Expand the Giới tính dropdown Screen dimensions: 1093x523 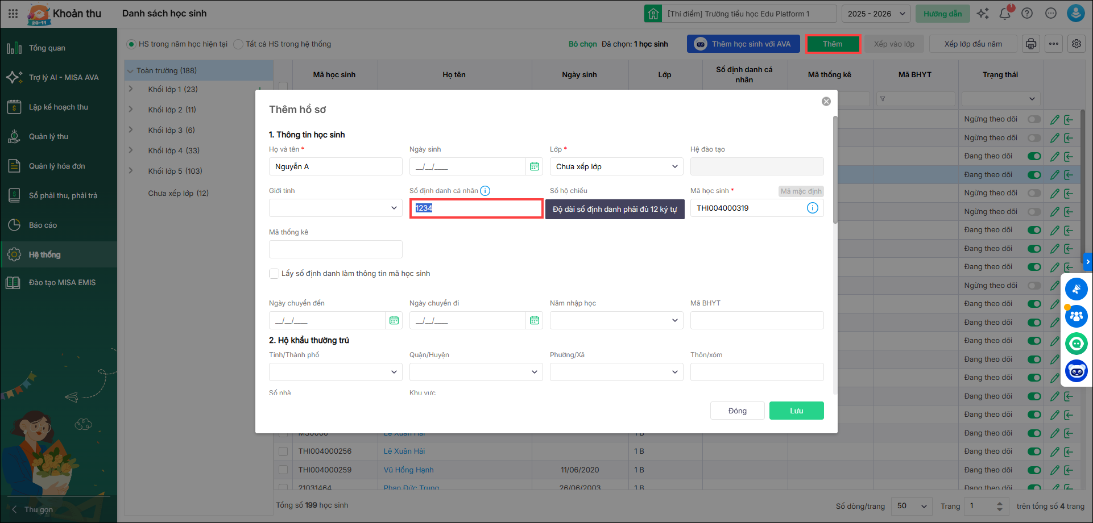336,208
